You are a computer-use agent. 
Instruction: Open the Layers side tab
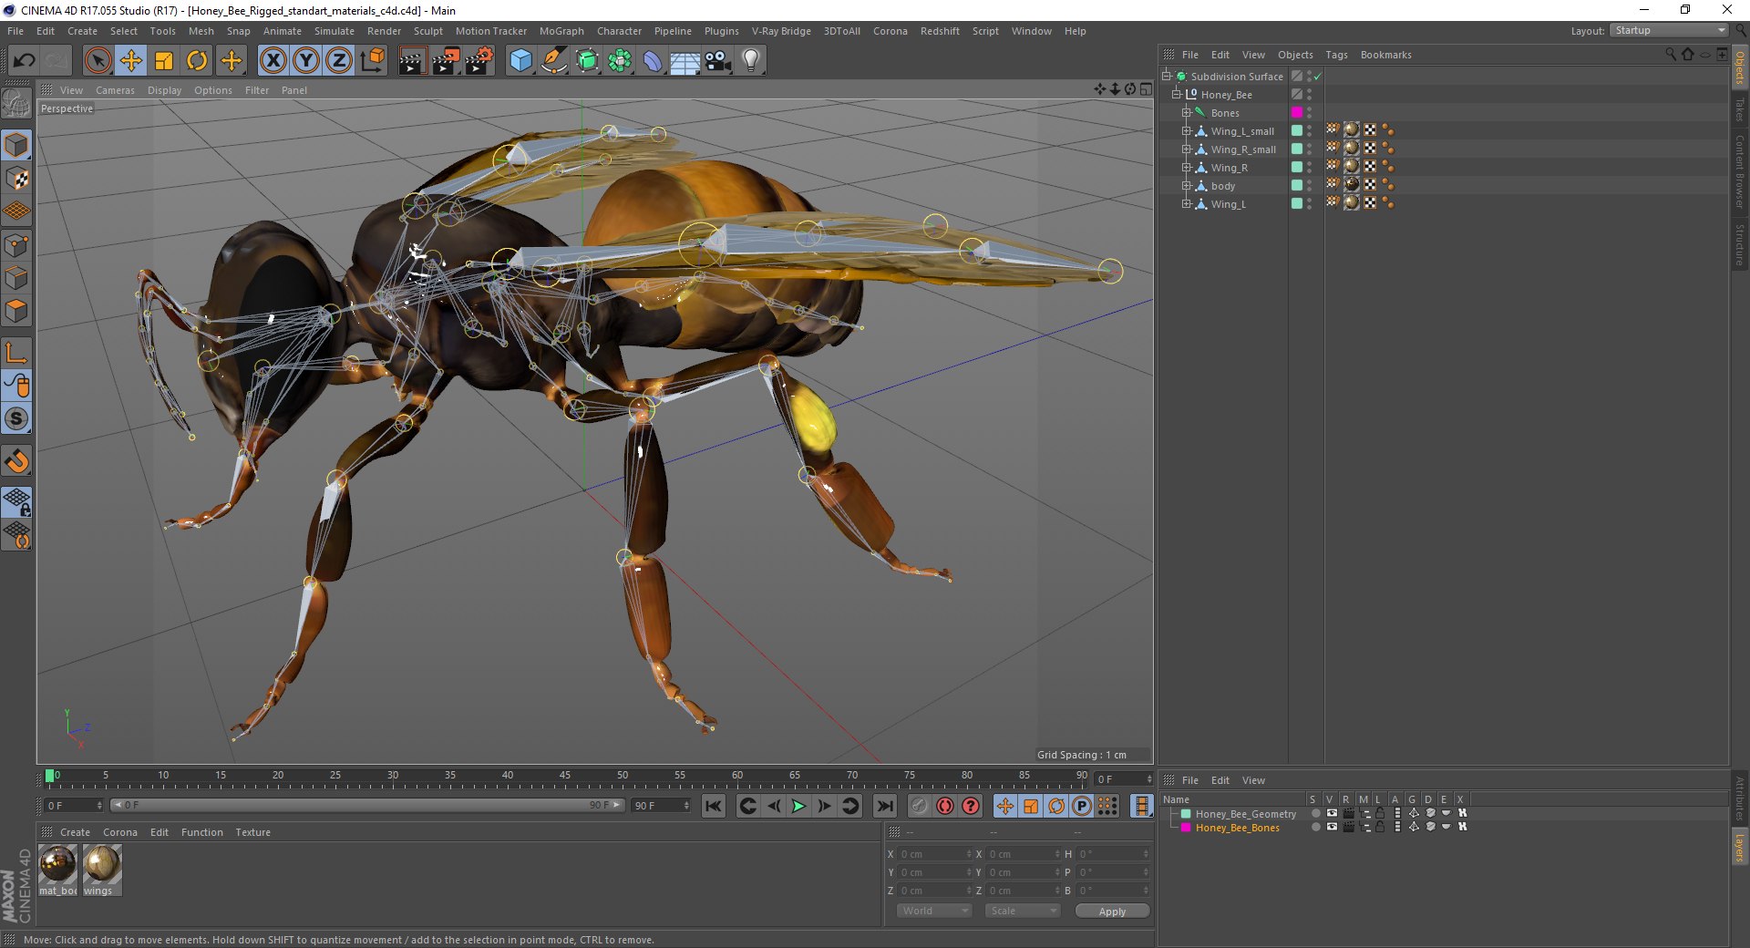pyautogui.click(x=1739, y=848)
